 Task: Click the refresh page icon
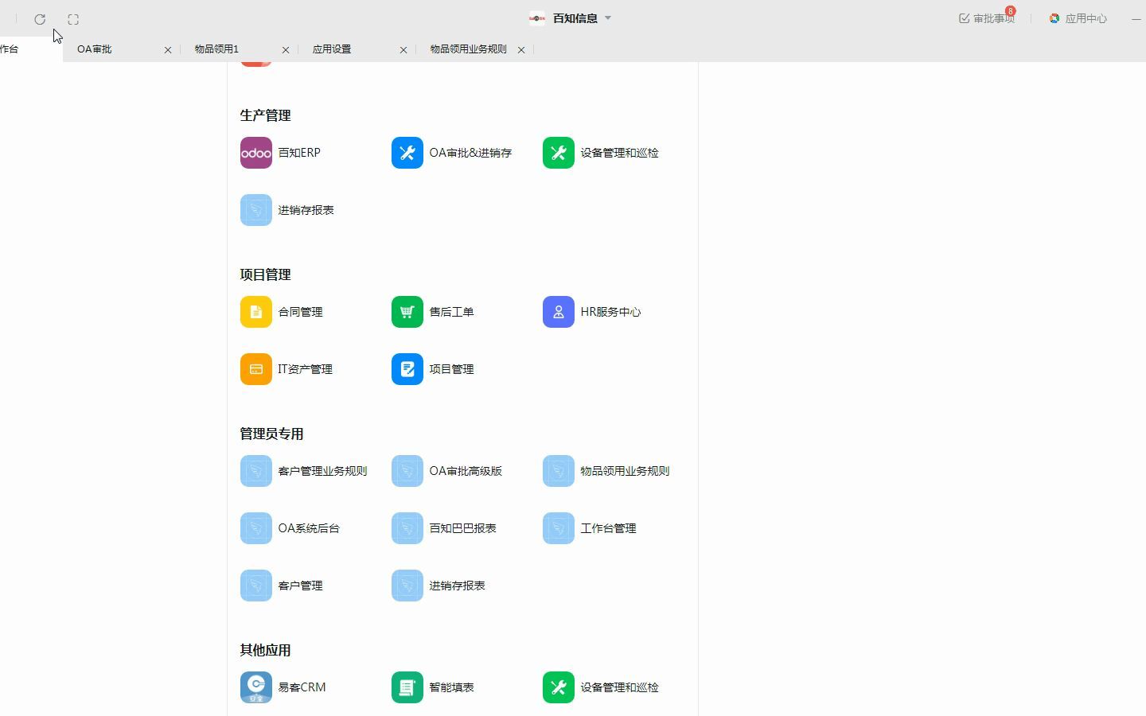(x=40, y=19)
